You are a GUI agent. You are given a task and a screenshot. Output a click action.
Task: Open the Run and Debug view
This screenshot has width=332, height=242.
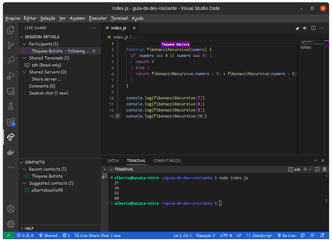[x=11, y=76]
